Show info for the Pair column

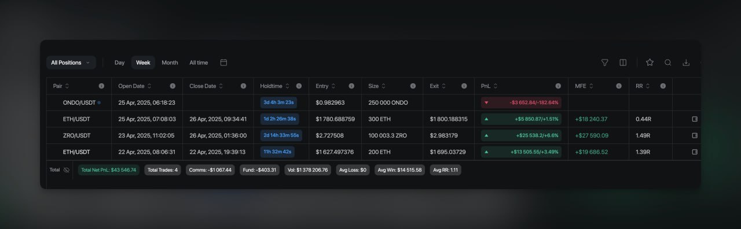[101, 86]
